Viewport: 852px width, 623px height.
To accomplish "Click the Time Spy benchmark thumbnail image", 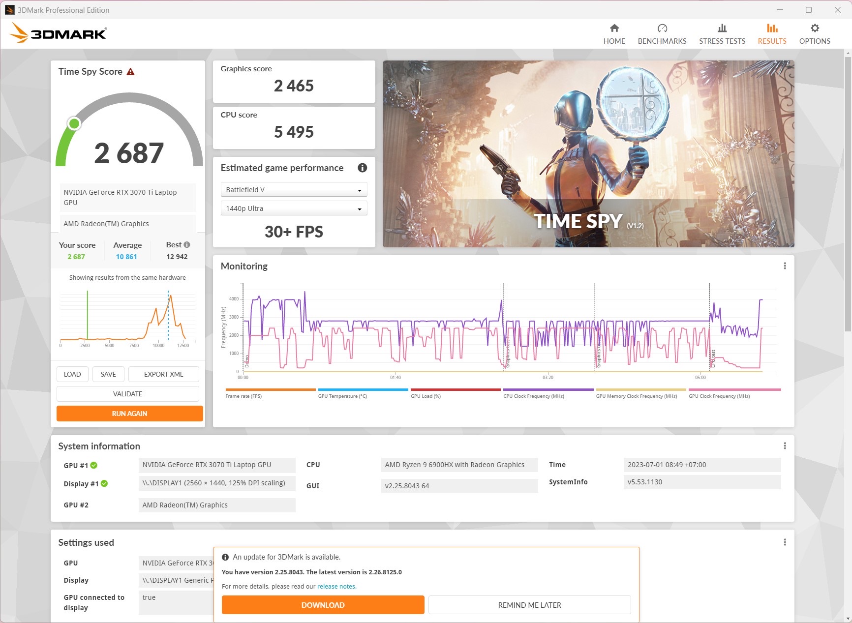I will click(588, 154).
